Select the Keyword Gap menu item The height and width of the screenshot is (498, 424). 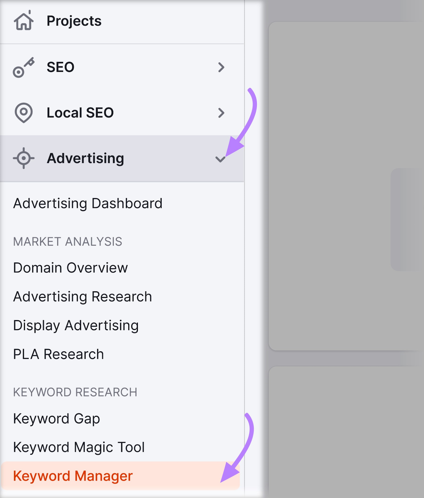click(x=56, y=419)
